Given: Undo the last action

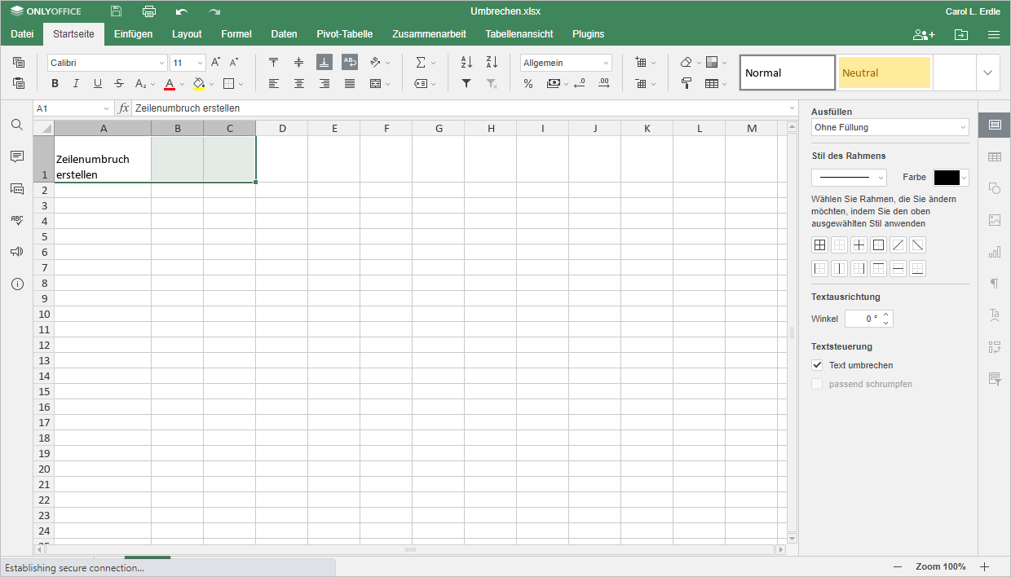Looking at the screenshot, I should tap(182, 11).
